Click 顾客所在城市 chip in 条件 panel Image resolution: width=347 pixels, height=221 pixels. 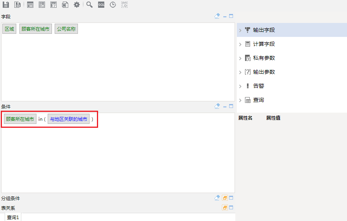click(x=20, y=119)
